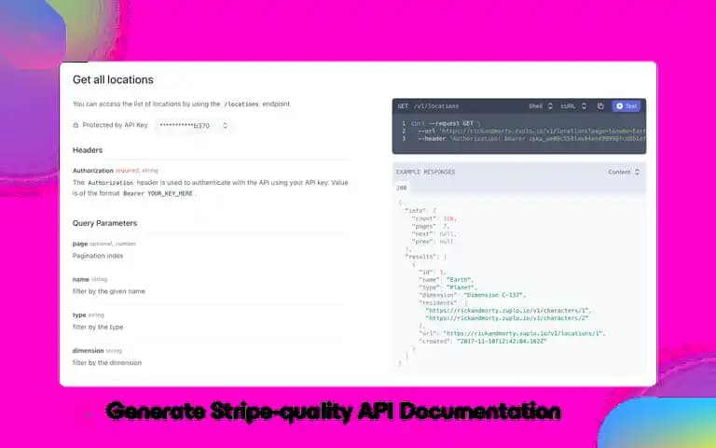Viewport: 716px width, 448px height.
Task: Click the filter by the type text
Action: [98, 327]
